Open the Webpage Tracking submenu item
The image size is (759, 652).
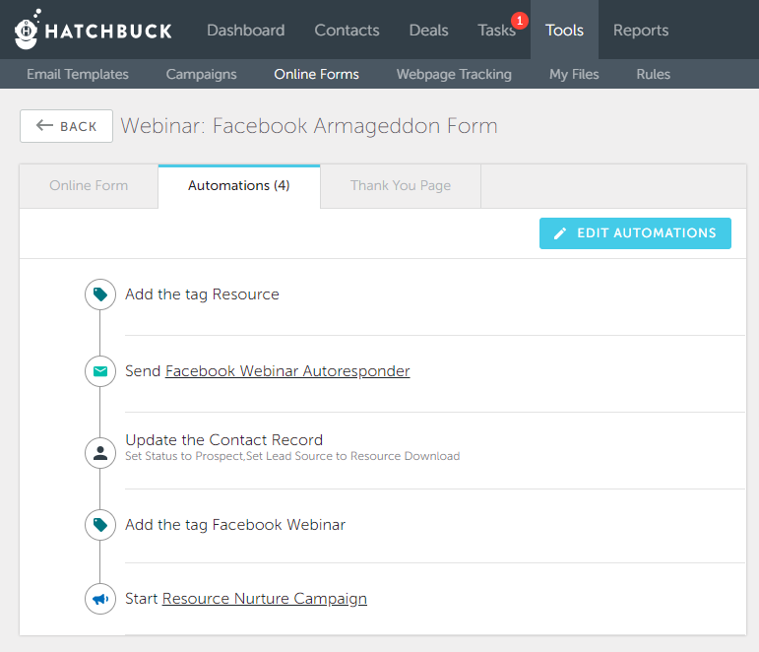click(x=454, y=74)
